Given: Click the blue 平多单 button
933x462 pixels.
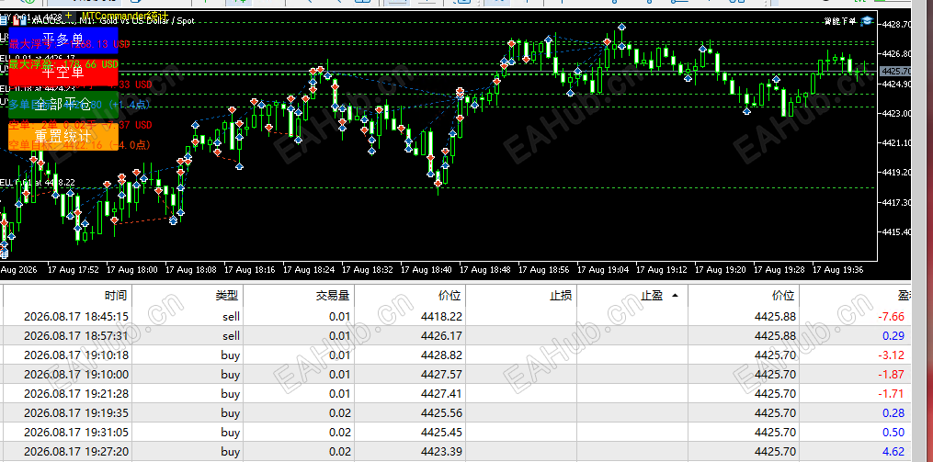Looking at the screenshot, I should tap(63, 39).
